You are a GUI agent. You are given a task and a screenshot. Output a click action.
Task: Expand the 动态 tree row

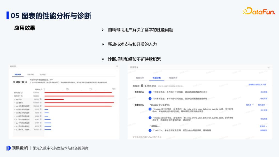click(x=15, y=99)
